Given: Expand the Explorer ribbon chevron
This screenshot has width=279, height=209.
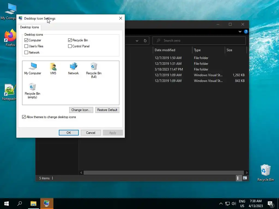Looking at the screenshot, I should tap(240, 32).
